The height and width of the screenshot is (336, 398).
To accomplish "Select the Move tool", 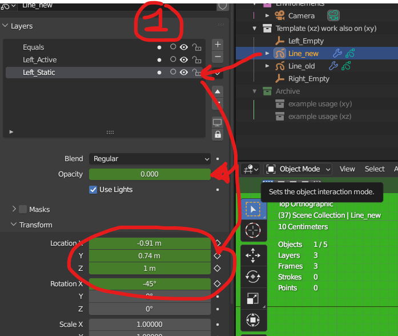I will point(253,255).
